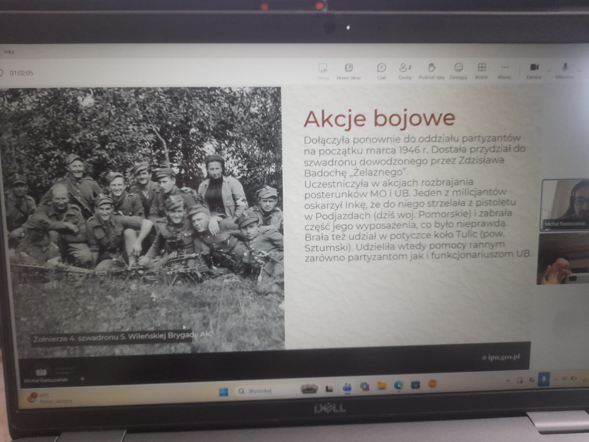Open Więcej more options menu
The width and height of the screenshot is (589, 442).
[x=504, y=70]
